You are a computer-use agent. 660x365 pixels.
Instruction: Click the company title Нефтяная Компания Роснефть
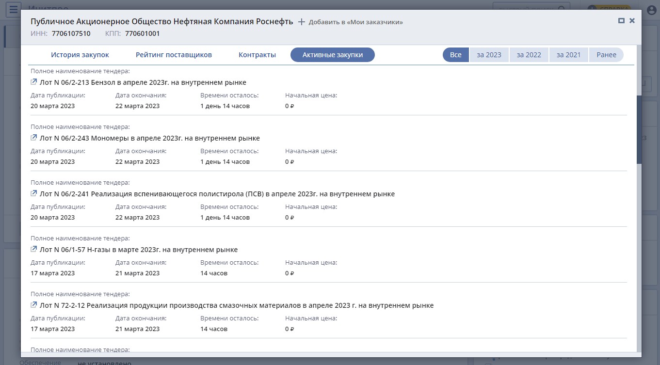161,21
